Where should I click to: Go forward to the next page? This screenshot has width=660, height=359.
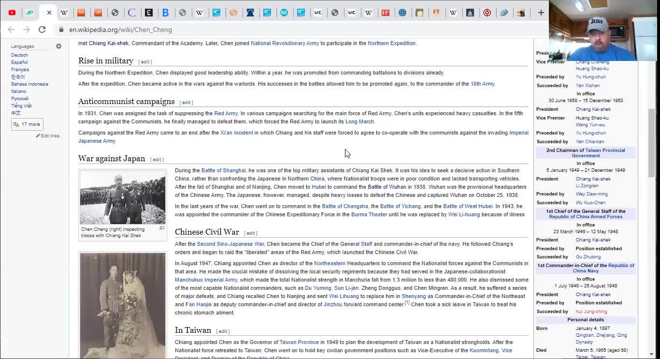pos(27,30)
